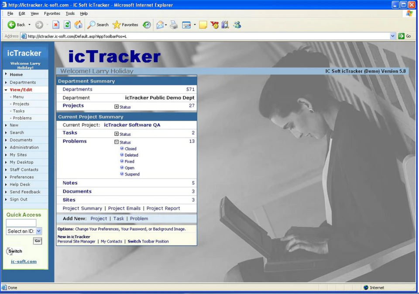
Task: Click the Notes row heading
Action: 70,183
